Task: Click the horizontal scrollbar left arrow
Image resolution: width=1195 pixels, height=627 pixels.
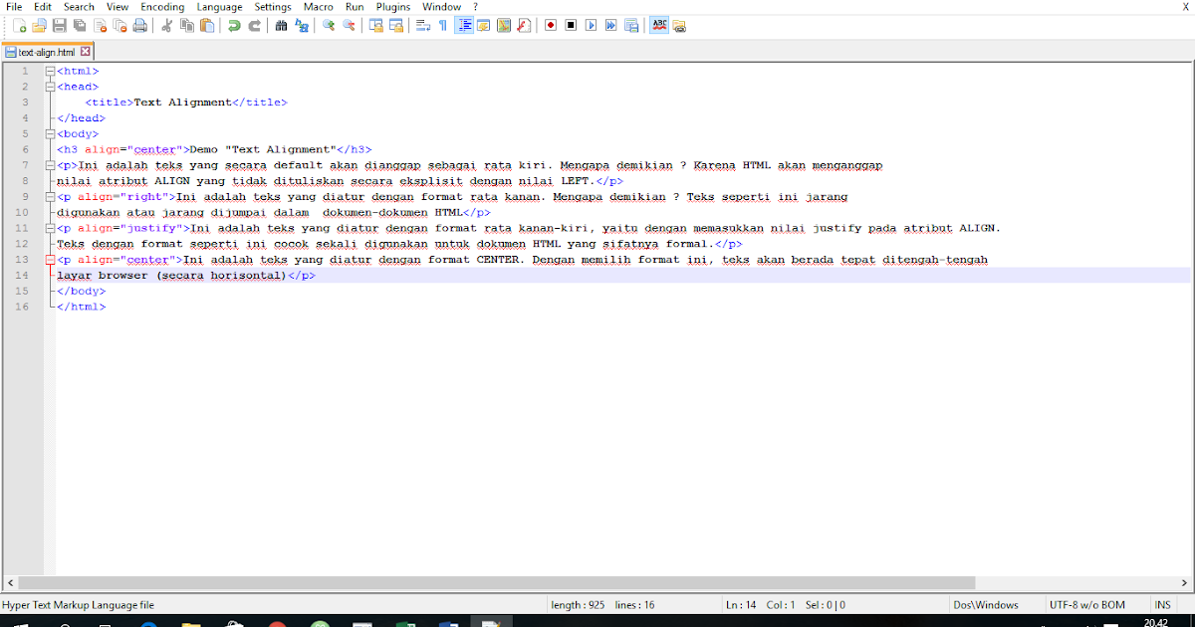Action: pos(9,582)
